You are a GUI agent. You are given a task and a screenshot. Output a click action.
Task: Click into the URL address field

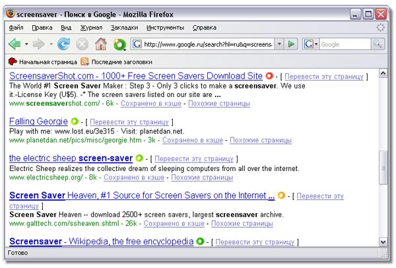(x=209, y=44)
